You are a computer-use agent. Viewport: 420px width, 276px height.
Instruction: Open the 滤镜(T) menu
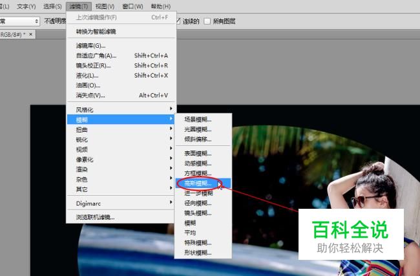point(78,6)
